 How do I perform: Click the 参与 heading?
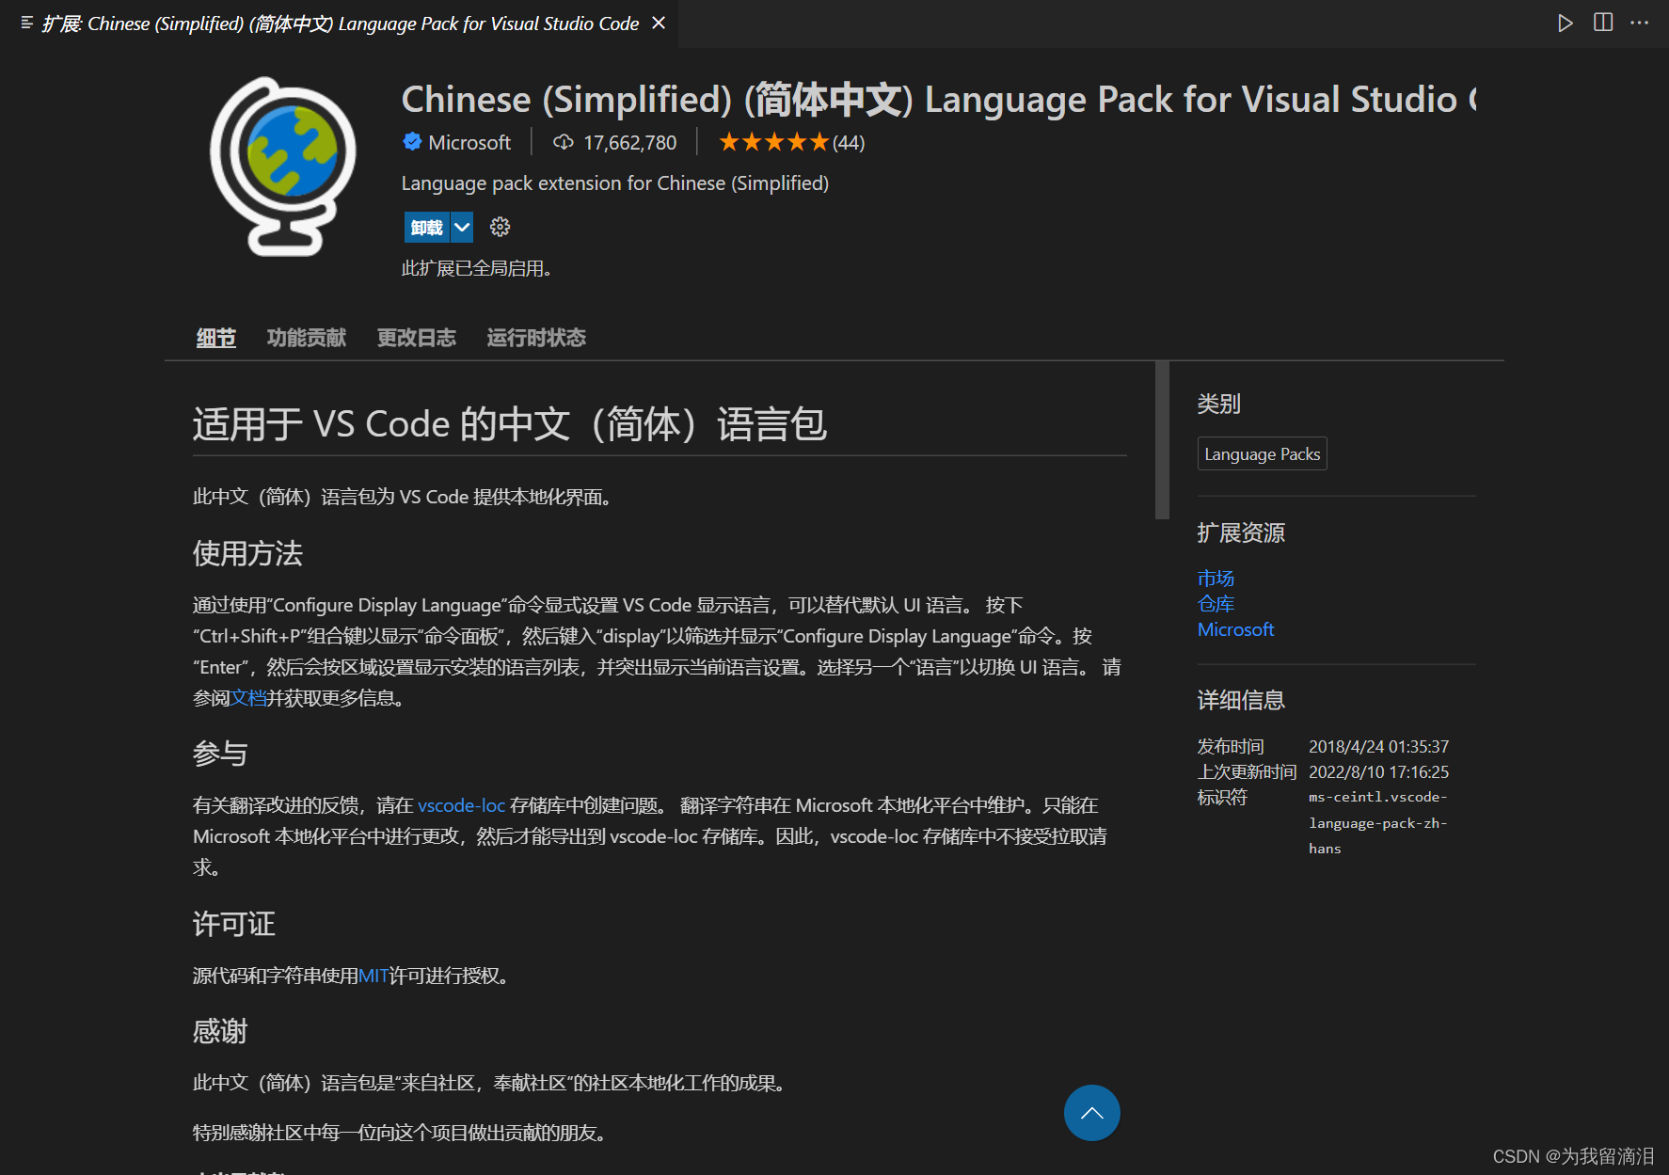click(220, 754)
